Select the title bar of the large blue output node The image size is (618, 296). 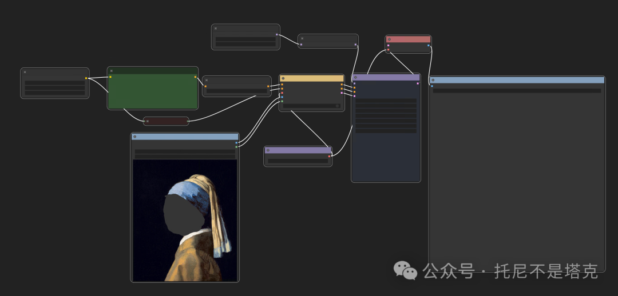517,80
